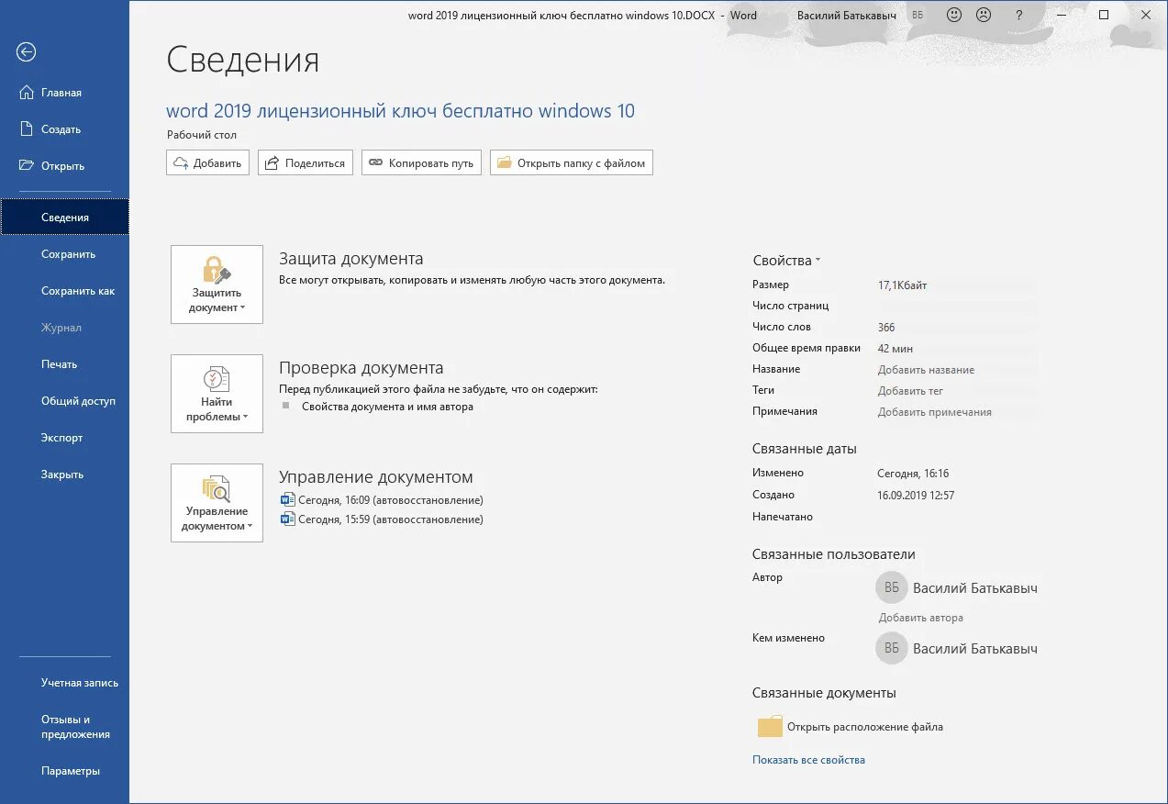
Task: Click Word icon of 15:59 autorecovery version
Action: click(288, 519)
